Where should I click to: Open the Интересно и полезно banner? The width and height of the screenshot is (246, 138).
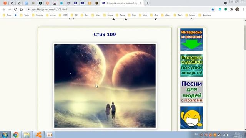191,40
